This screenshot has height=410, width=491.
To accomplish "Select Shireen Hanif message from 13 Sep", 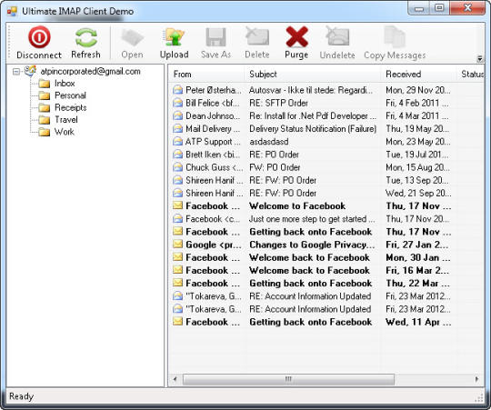I will 312,180.
